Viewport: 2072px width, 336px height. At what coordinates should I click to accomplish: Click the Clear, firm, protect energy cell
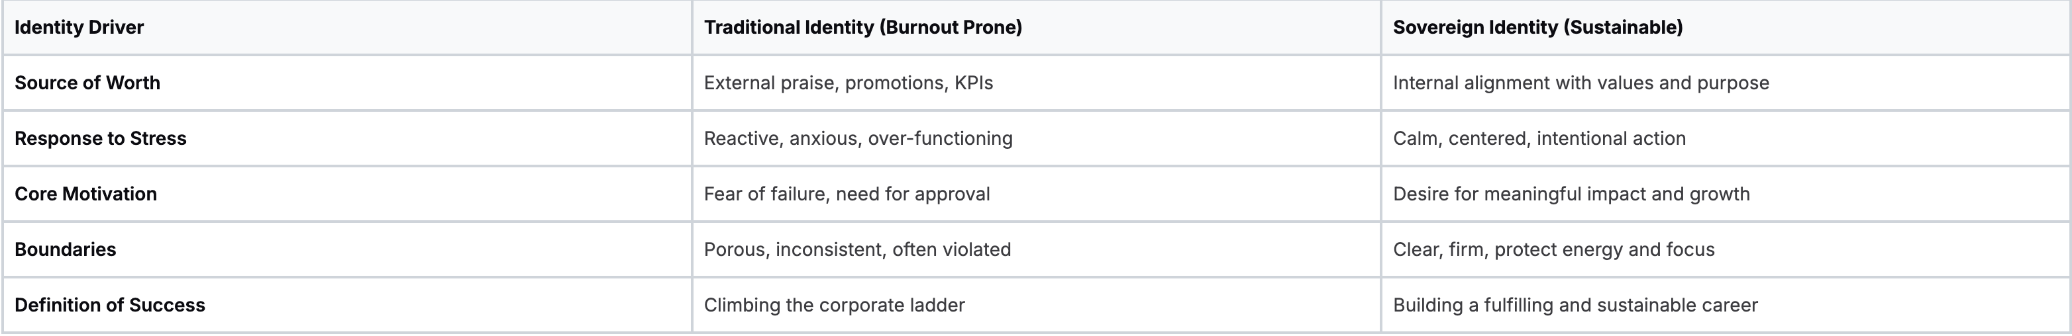pos(1553,249)
